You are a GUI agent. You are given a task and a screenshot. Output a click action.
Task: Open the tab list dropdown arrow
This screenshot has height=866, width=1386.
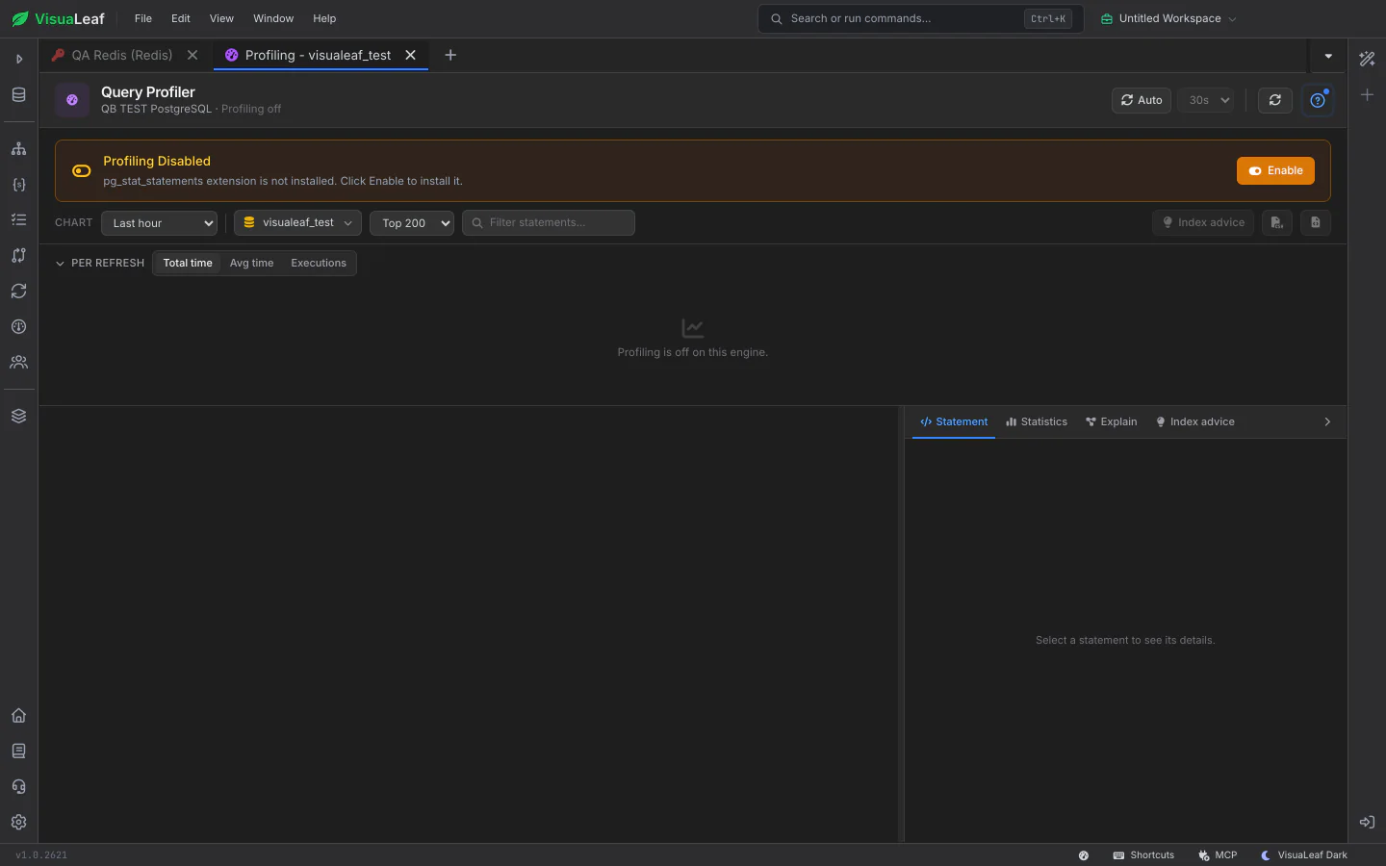(x=1328, y=56)
